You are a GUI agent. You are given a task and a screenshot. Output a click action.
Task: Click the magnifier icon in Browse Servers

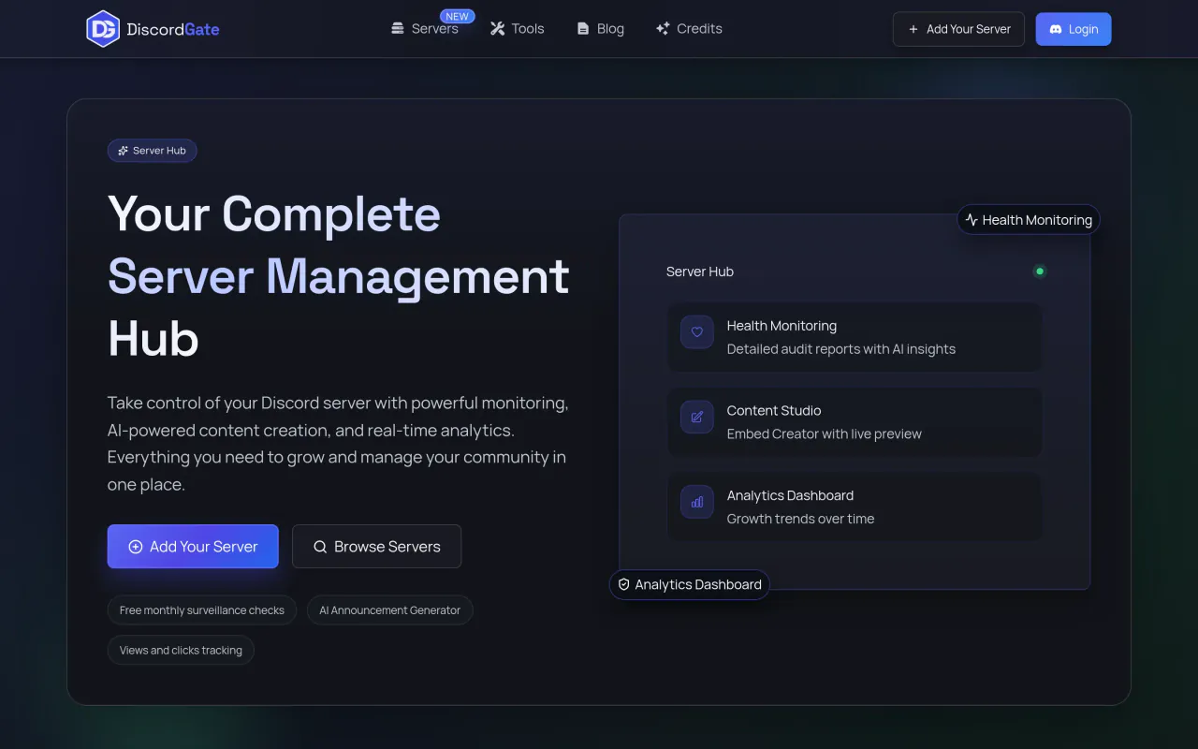point(320,547)
